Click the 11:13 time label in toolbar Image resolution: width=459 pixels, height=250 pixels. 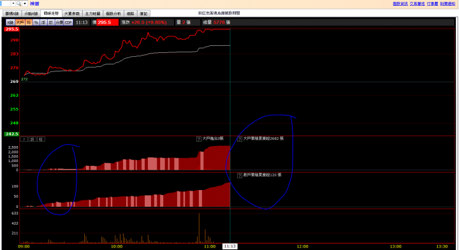(x=82, y=22)
